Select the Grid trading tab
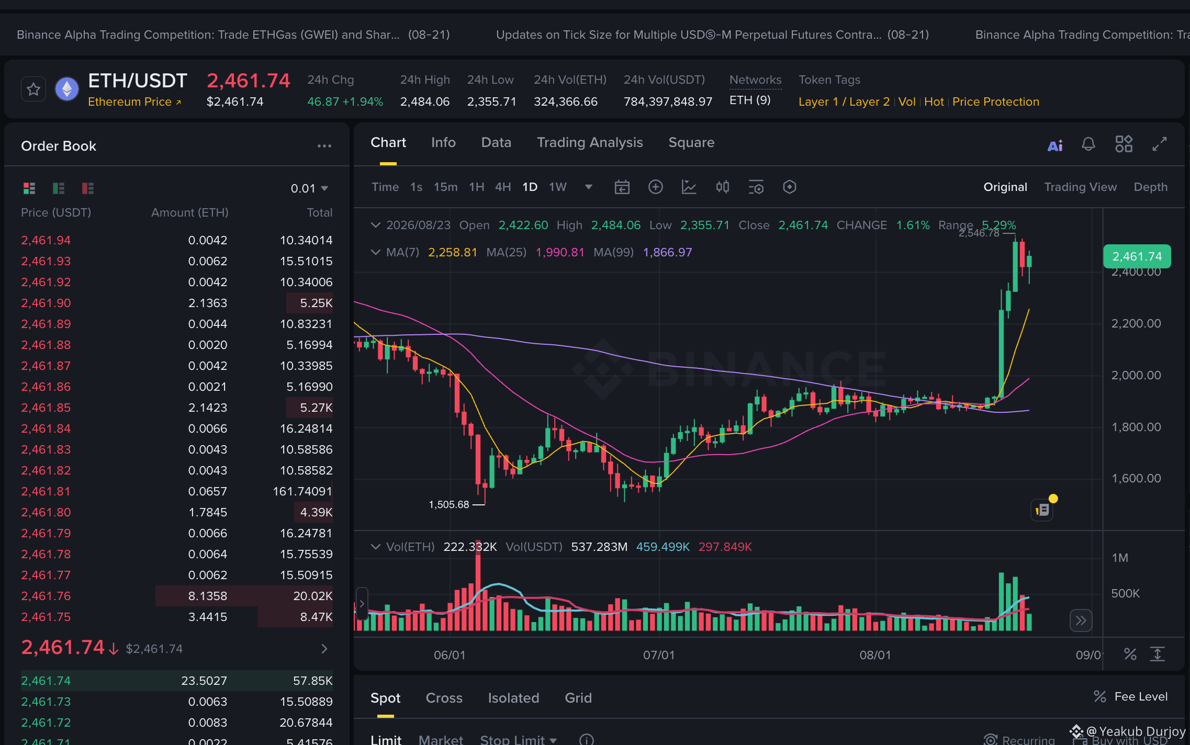Viewport: 1190px width, 745px height. point(578,698)
